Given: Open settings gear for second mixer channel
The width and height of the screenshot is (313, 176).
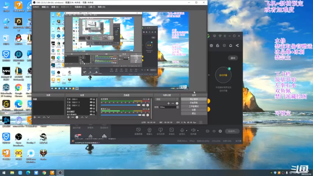Looking at the screenshot, I should [x=148, y=115].
